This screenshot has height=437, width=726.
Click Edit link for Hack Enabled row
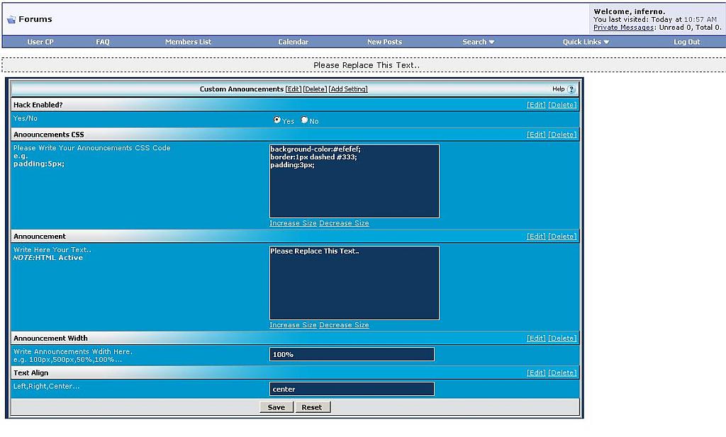536,105
